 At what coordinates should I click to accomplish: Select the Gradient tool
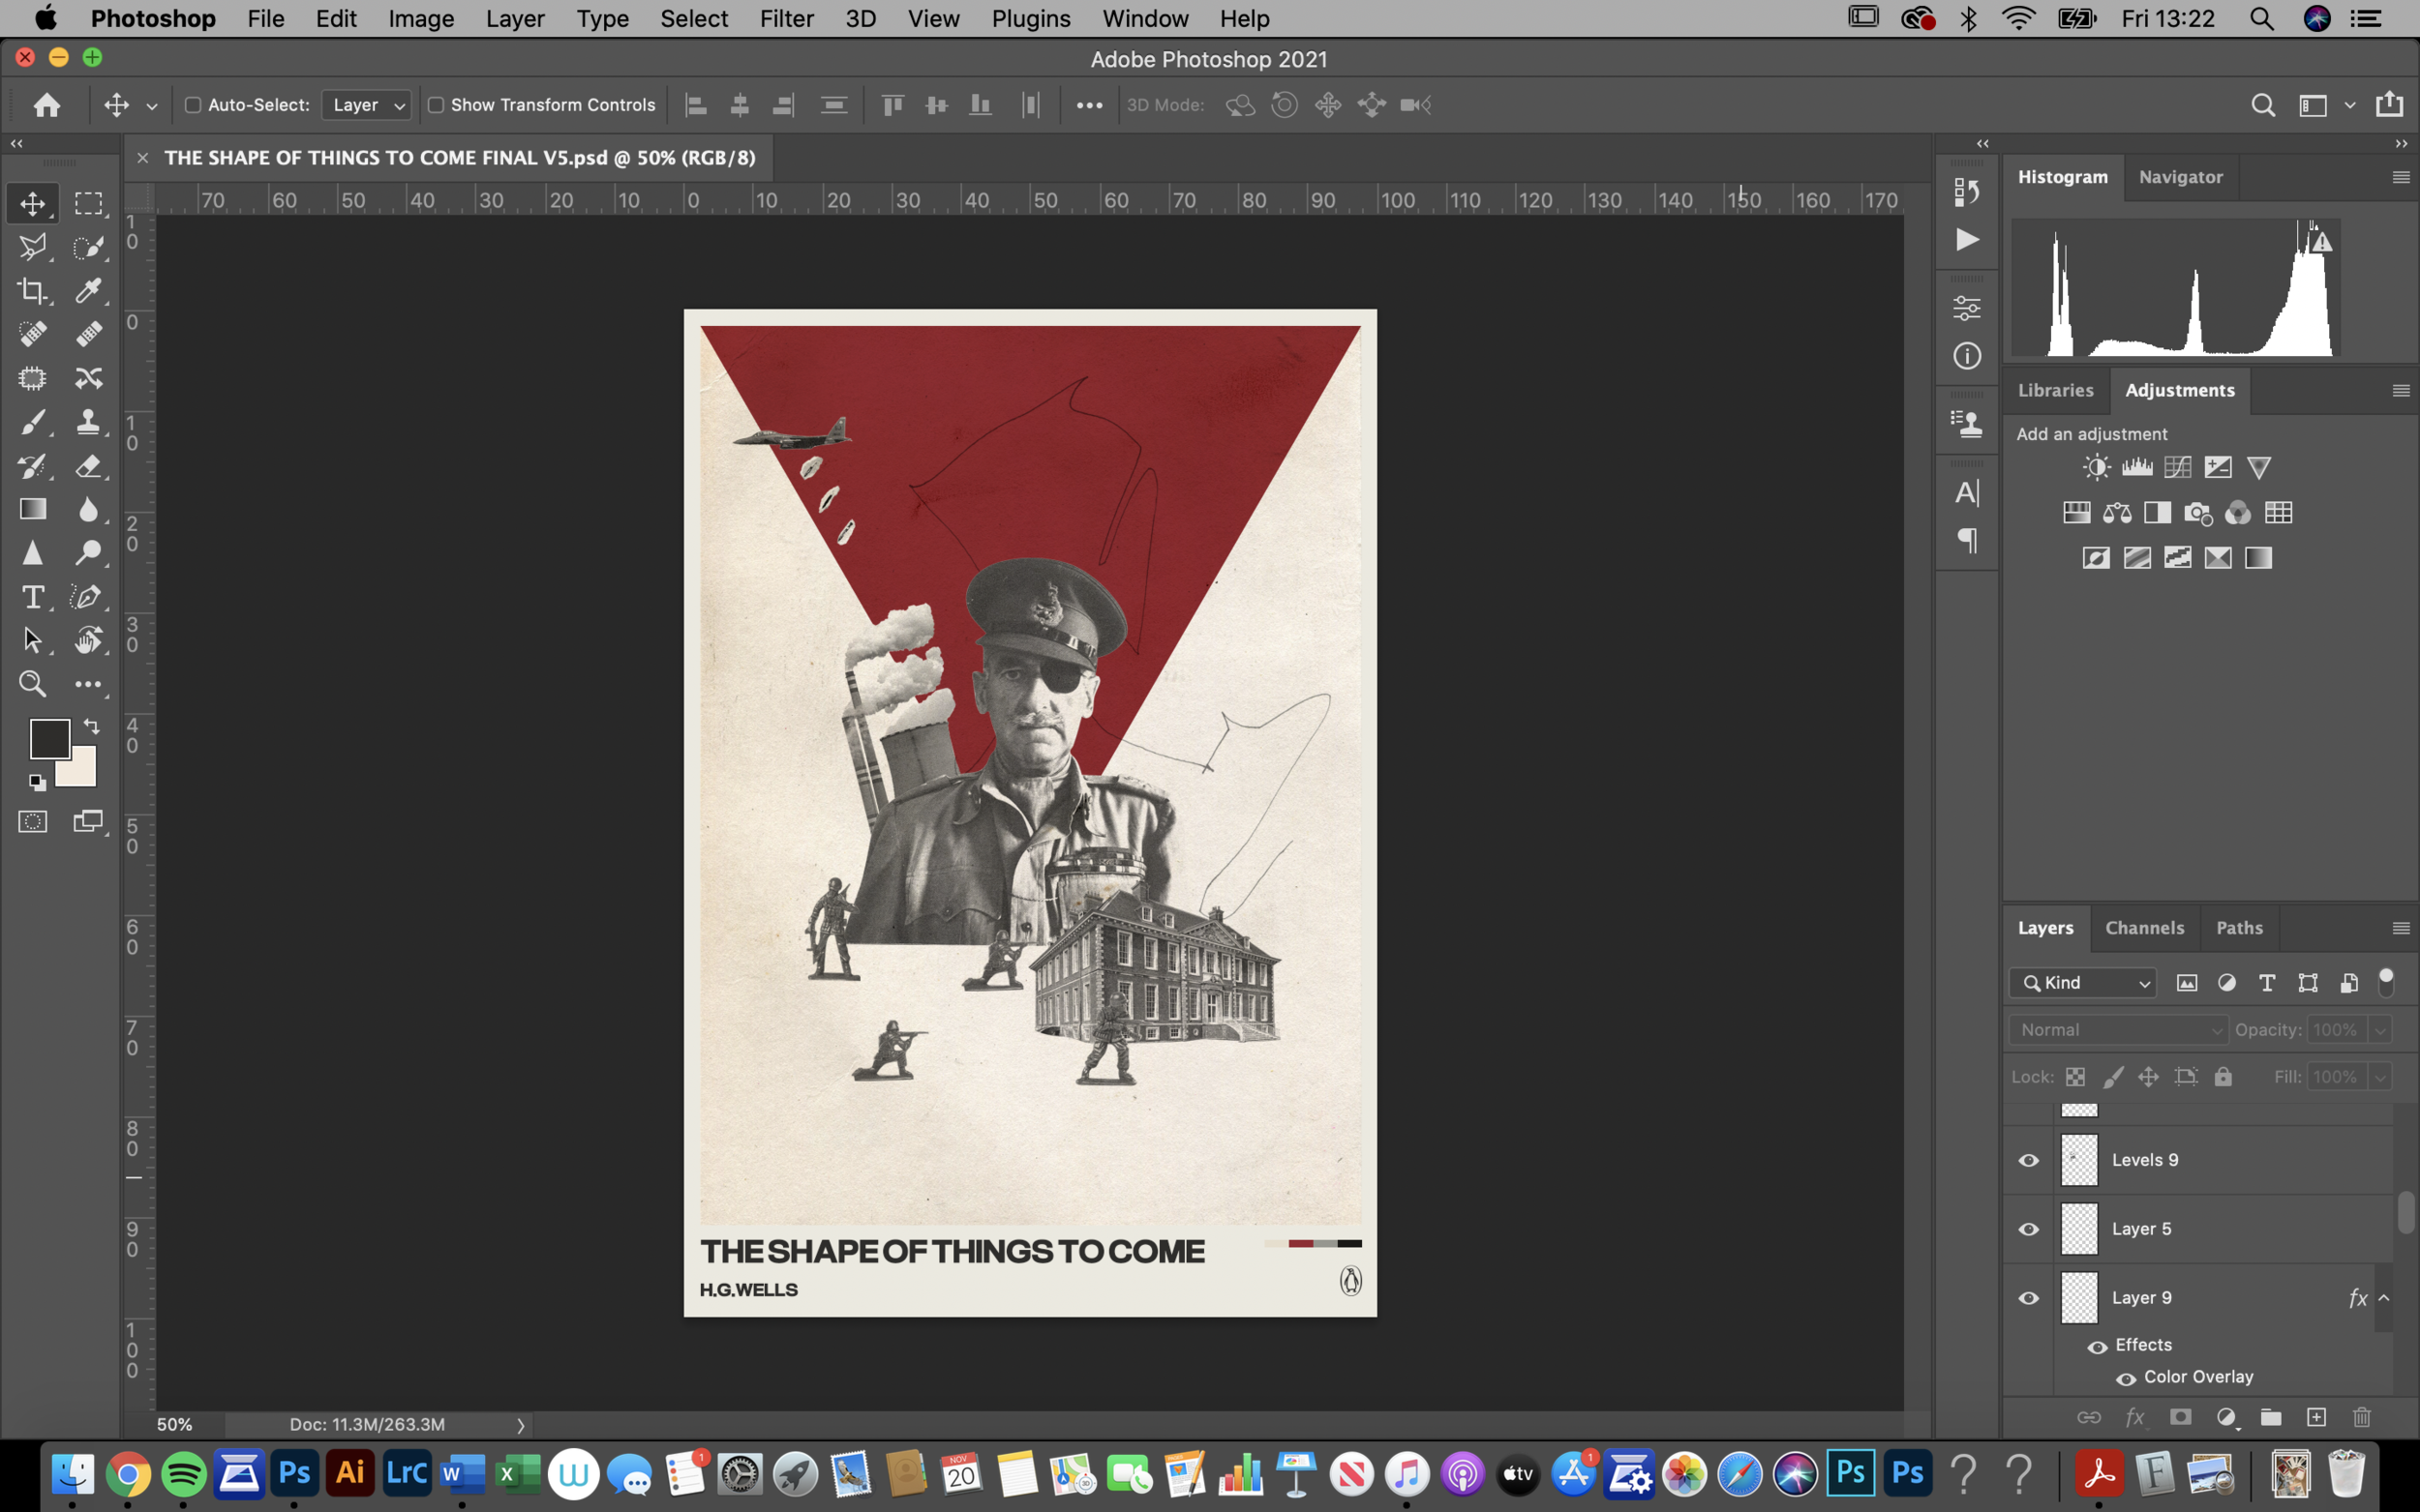pos(32,509)
